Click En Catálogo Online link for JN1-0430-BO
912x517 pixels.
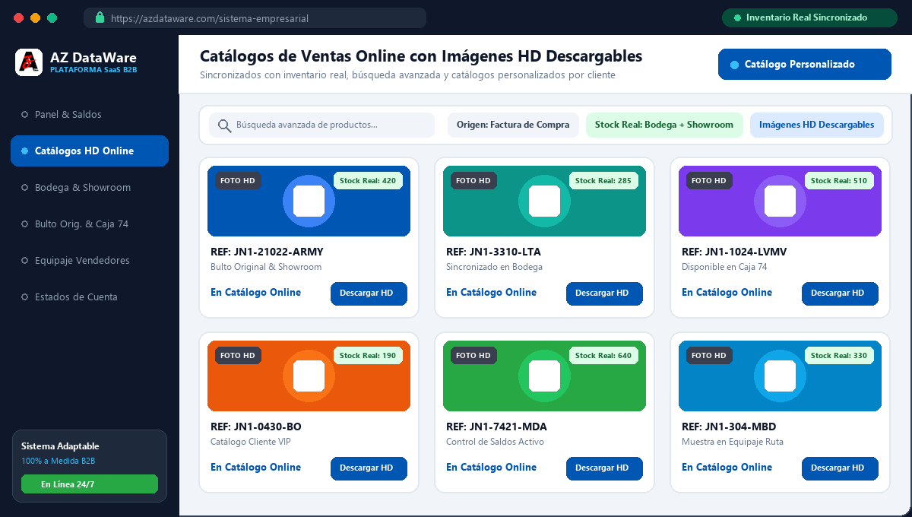(x=255, y=468)
